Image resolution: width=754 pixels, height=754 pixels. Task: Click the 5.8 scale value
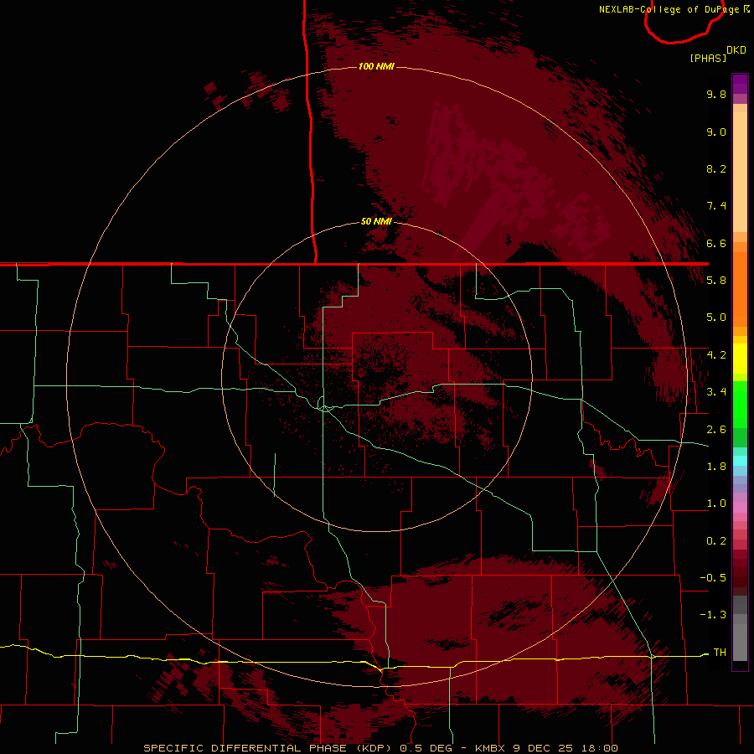(716, 281)
